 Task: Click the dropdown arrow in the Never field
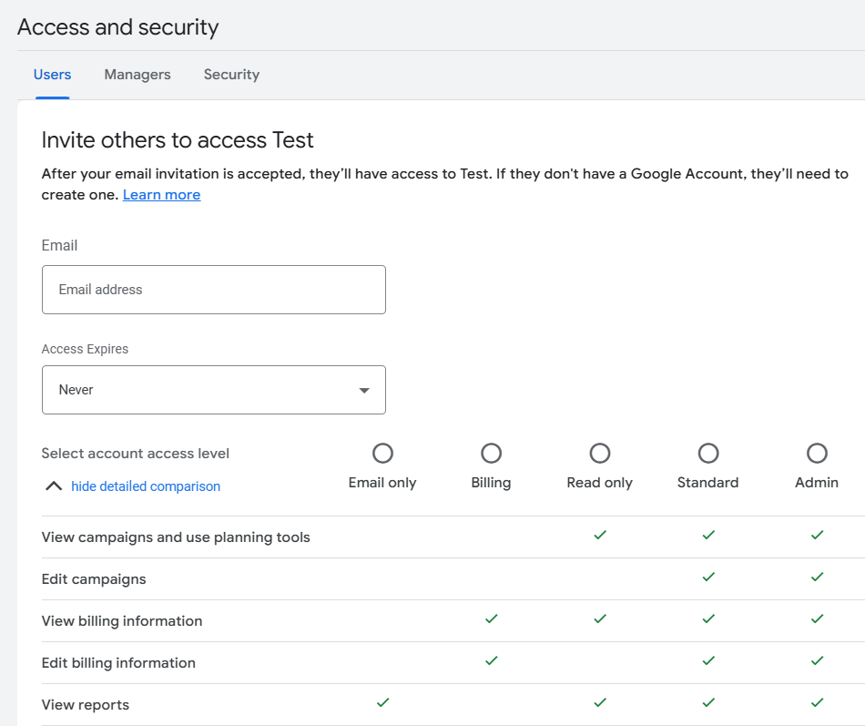click(365, 389)
